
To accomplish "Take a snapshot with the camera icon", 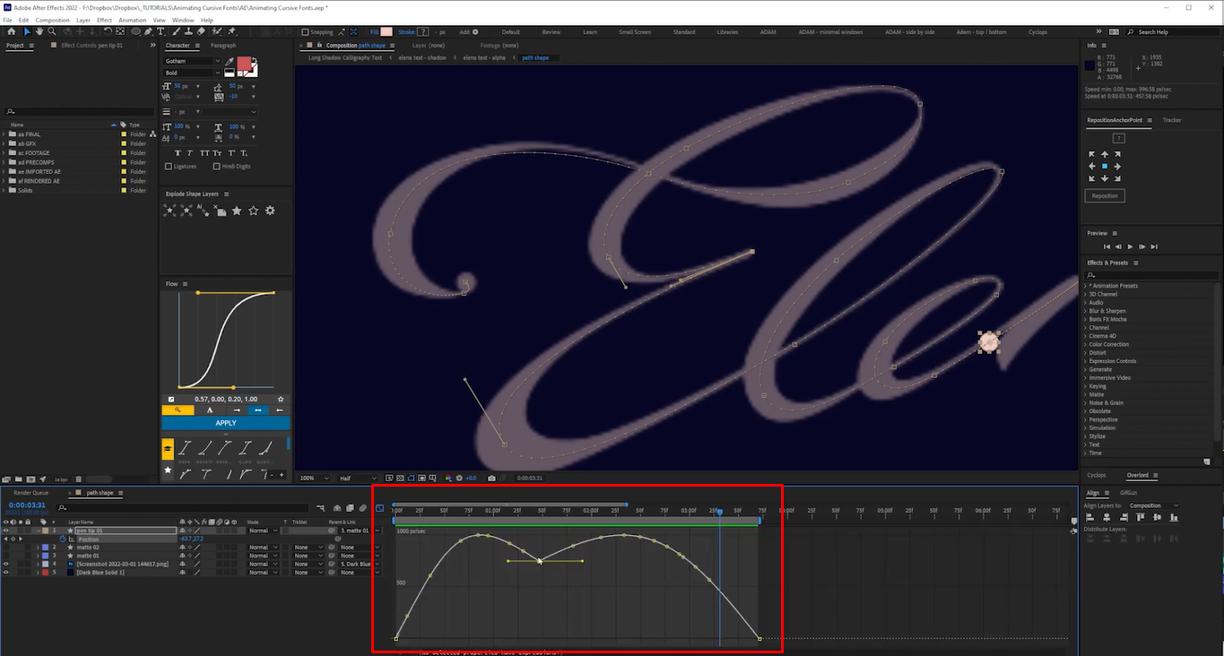I will pyautogui.click(x=490, y=478).
